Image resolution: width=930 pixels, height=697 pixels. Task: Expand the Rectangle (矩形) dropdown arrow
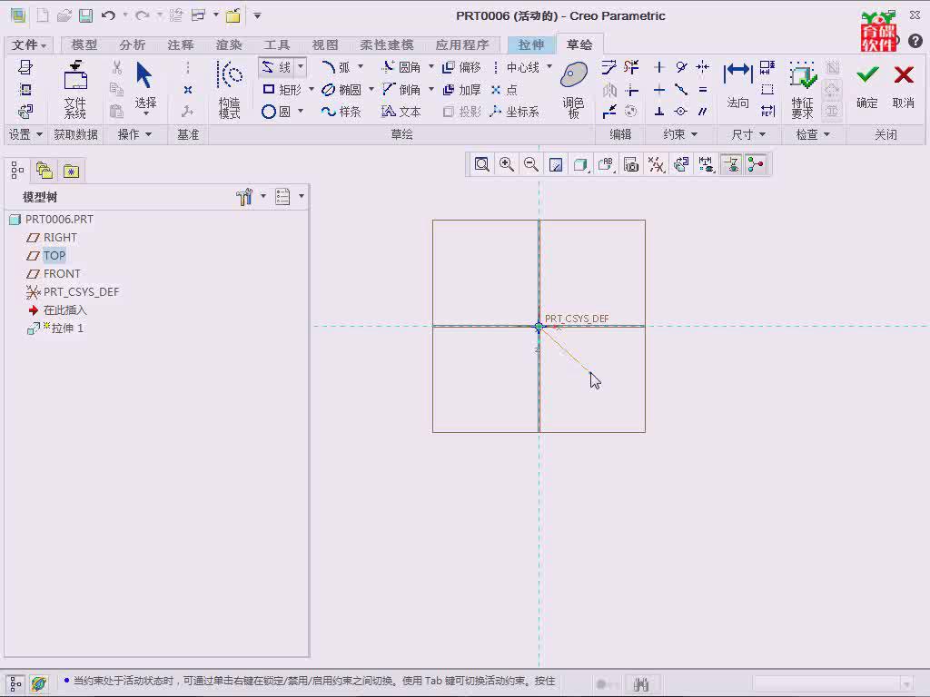[x=311, y=90]
